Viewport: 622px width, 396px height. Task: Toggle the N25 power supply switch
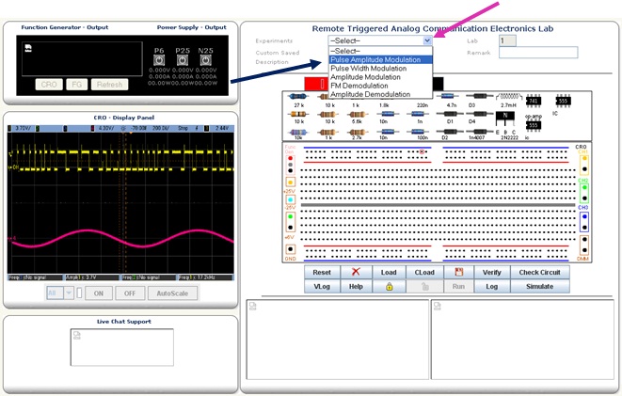pyautogui.click(x=205, y=60)
